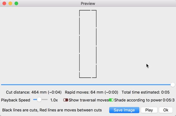The image size is (176, 116).
Task: Click the Preview window title bar text
Action: [x=88, y=4]
